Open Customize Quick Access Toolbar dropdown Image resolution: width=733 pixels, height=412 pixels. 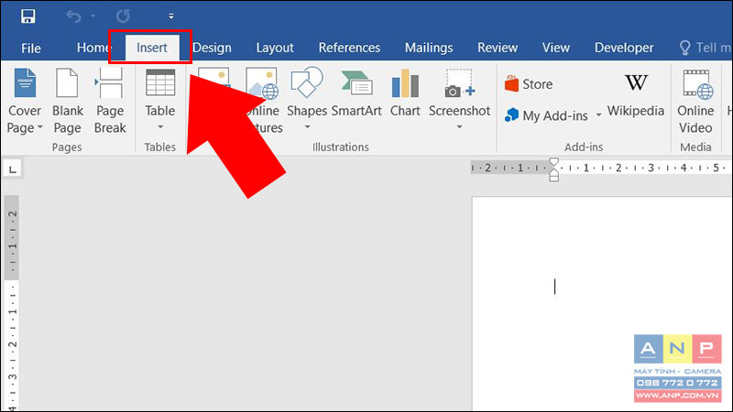171,16
